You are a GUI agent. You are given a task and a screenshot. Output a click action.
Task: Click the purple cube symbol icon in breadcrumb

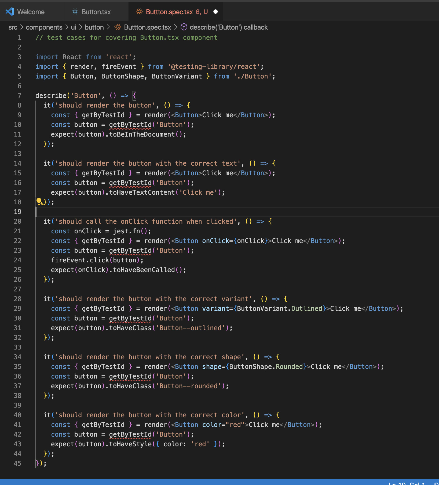pos(184,27)
